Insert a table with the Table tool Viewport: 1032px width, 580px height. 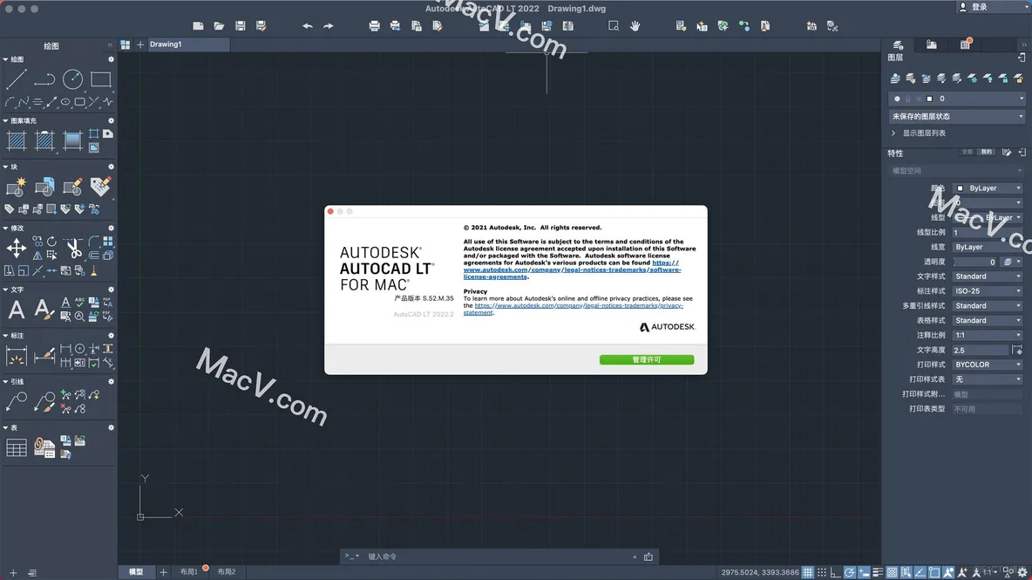[16, 447]
